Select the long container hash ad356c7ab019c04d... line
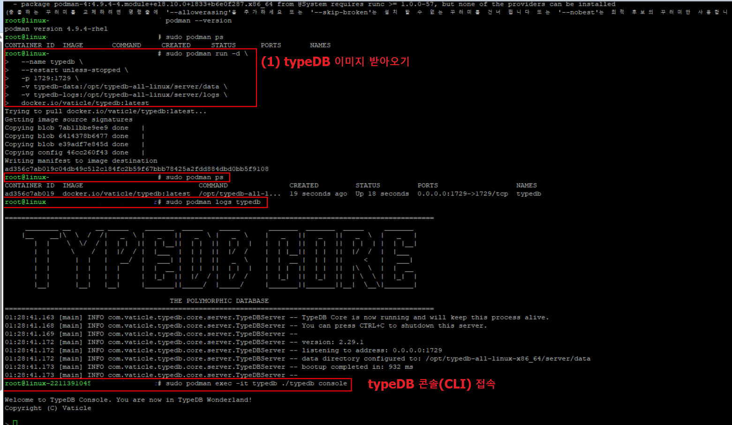This screenshot has height=425, width=732. point(136,169)
